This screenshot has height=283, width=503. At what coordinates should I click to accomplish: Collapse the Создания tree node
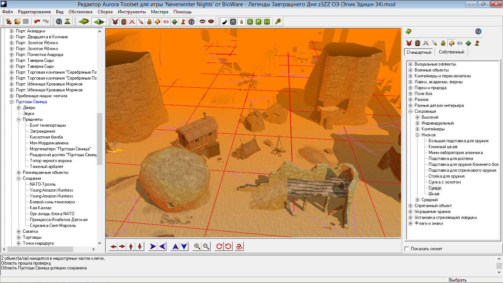click(x=19, y=178)
